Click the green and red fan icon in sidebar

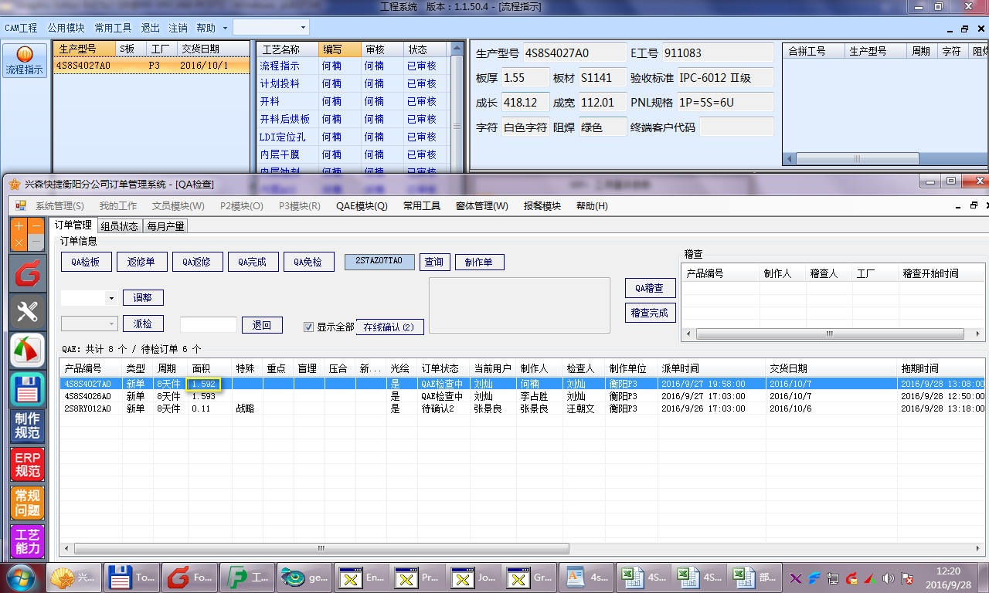(27, 351)
